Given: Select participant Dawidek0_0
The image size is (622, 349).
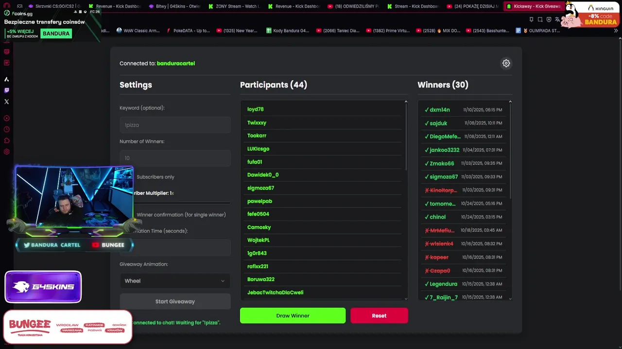Looking at the screenshot, I should pos(263,175).
